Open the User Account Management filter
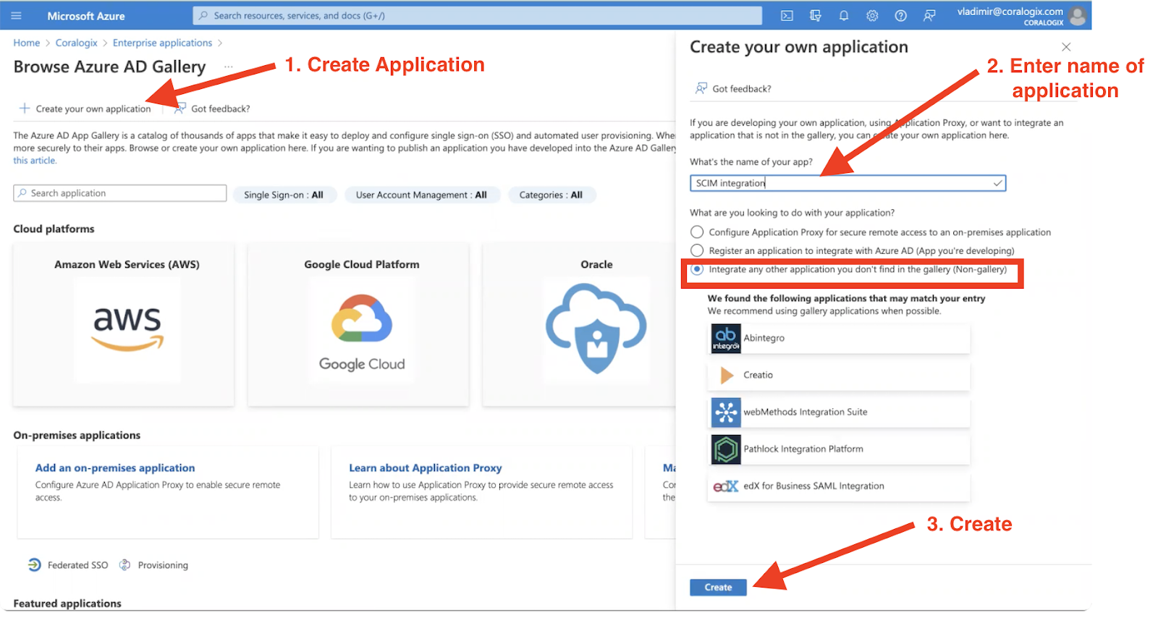This screenshot has width=1158, height=618. pyautogui.click(x=422, y=195)
